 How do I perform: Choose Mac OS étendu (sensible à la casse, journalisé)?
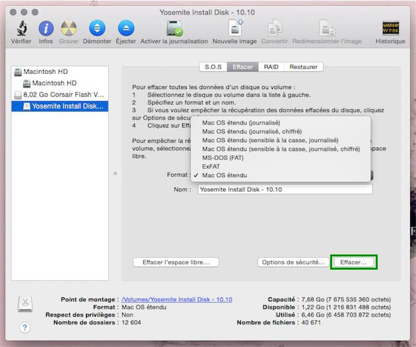(281, 140)
